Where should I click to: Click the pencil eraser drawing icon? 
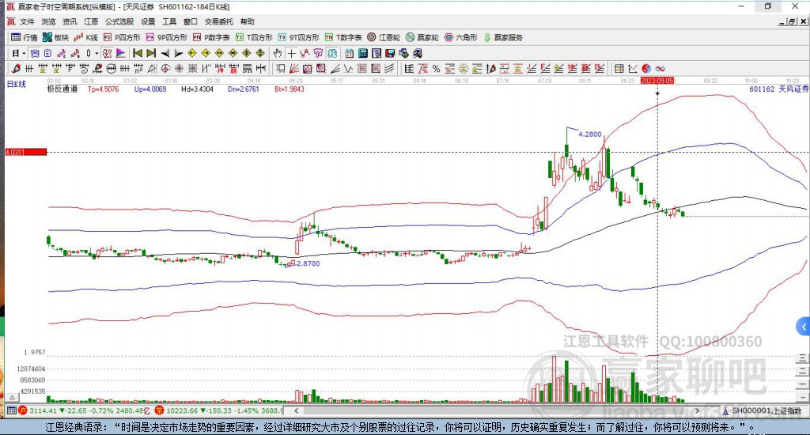16,68
